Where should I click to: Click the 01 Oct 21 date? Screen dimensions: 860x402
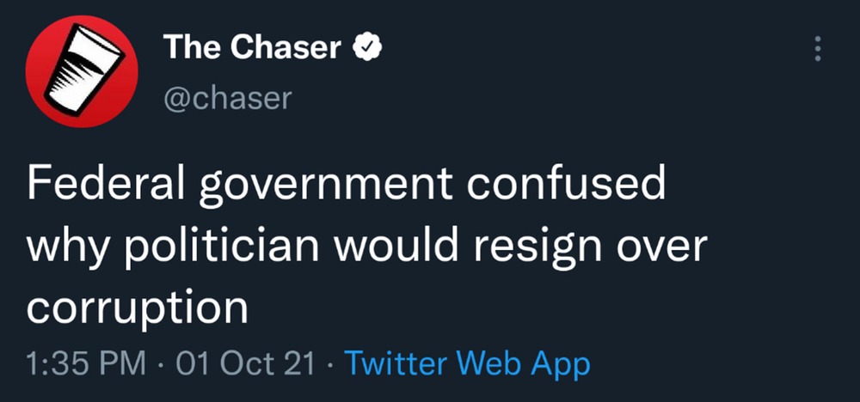[x=244, y=364]
